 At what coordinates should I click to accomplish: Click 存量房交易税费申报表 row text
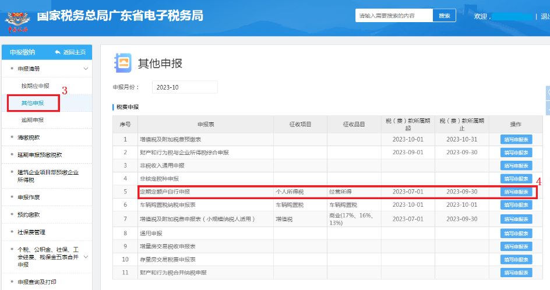click(x=168, y=260)
